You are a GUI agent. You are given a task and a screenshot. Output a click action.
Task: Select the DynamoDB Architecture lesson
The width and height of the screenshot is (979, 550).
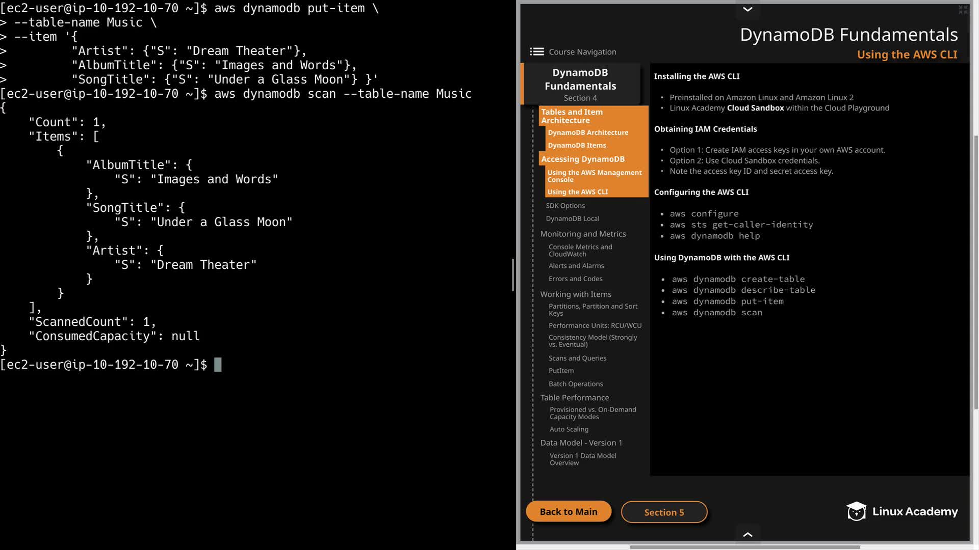(x=587, y=132)
